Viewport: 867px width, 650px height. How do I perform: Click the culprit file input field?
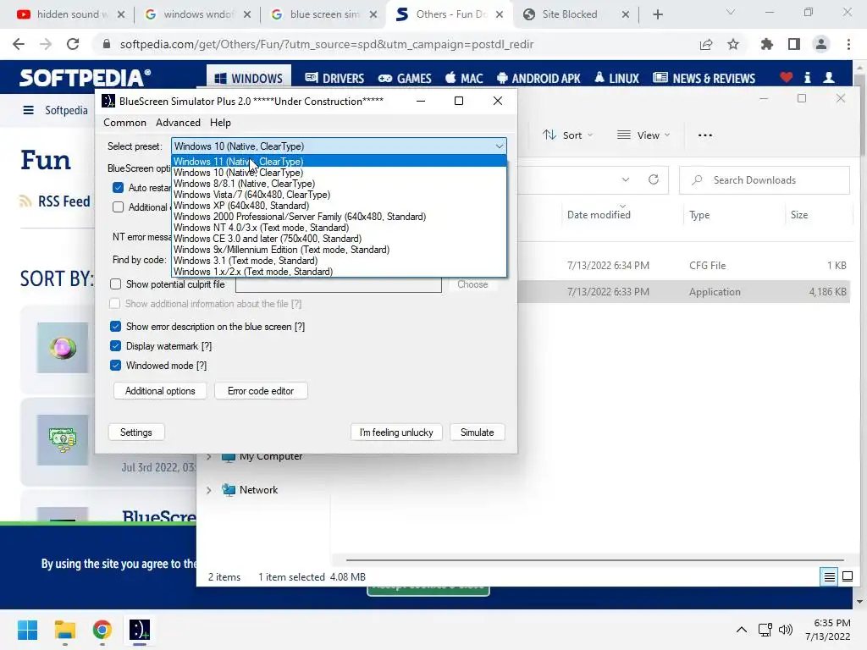point(339,284)
